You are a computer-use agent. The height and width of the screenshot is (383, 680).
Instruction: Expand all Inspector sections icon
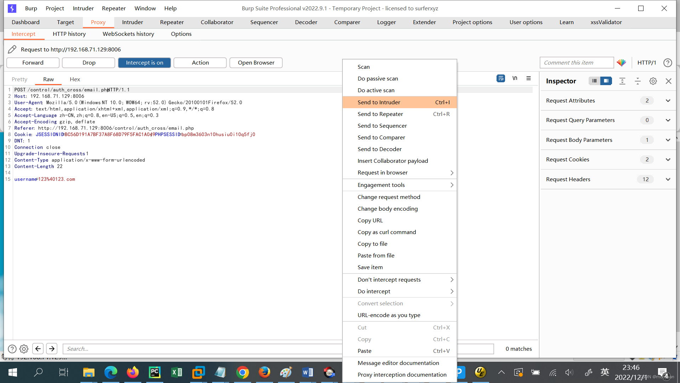(622, 81)
